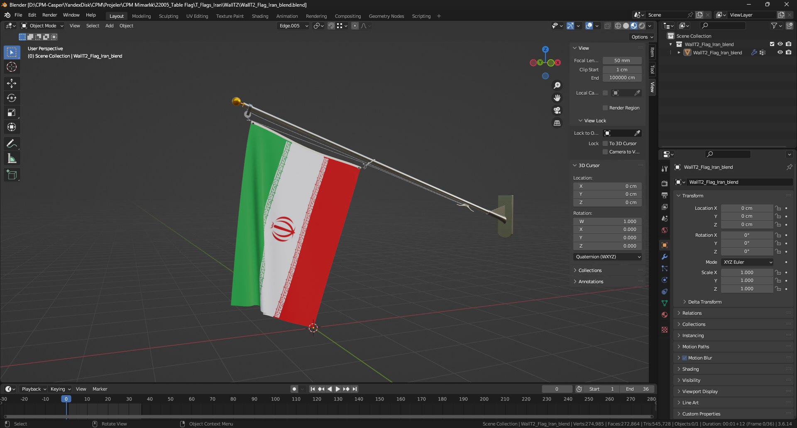Expand the Relations panel
This screenshot has width=797, height=428.
(x=692, y=313)
